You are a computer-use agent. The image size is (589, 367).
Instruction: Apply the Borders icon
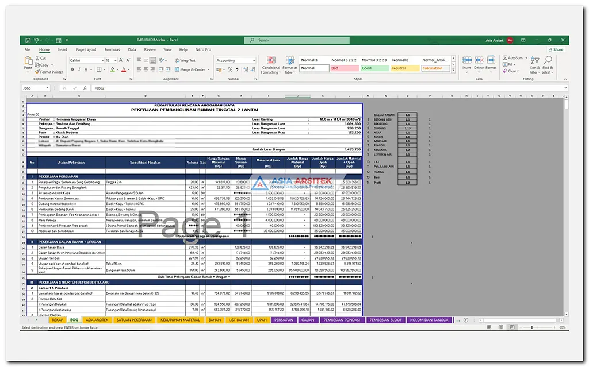[x=99, y=69]
